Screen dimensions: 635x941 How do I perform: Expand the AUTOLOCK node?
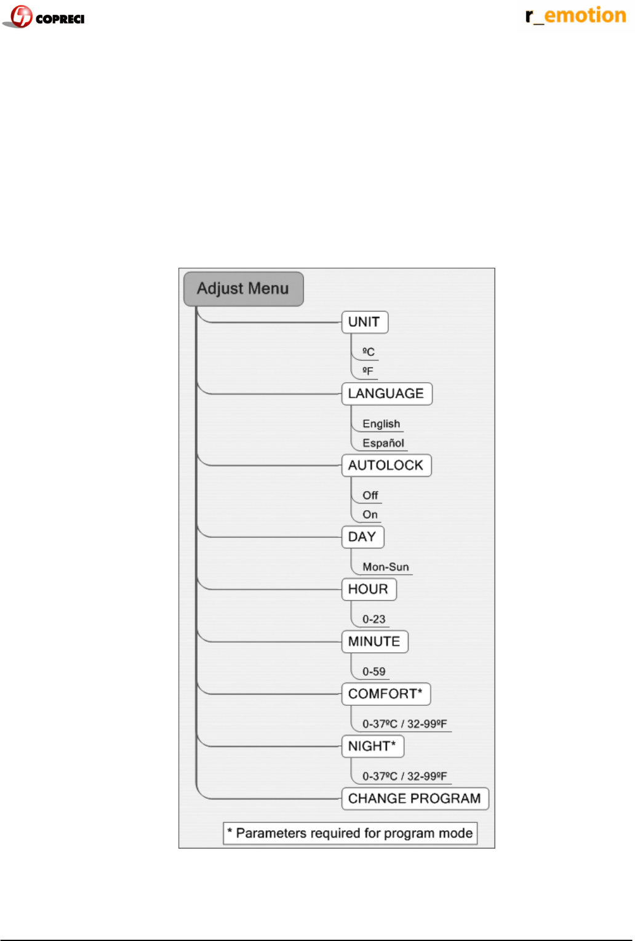[386, 465]
